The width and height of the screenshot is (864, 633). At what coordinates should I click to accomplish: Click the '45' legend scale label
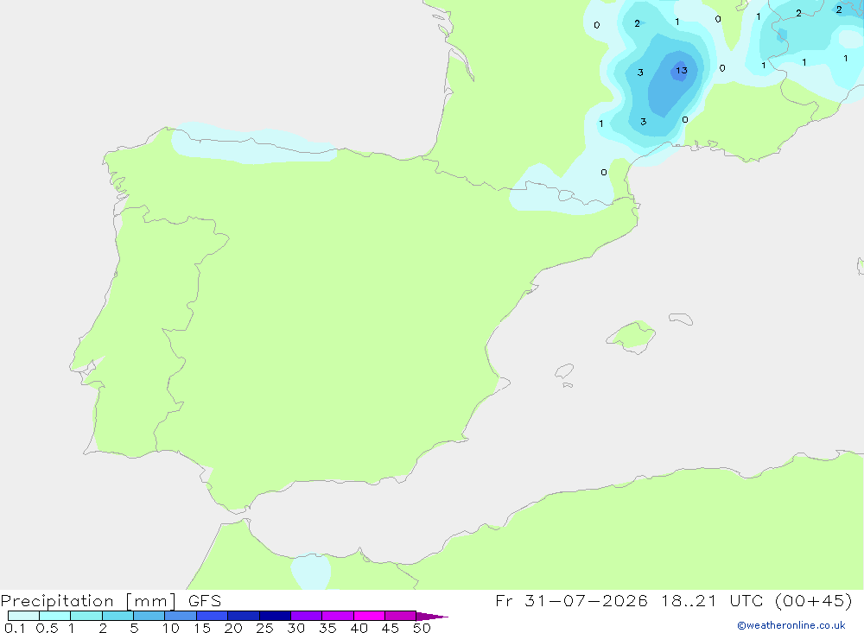pyautogui.click(x=391, y=628)
